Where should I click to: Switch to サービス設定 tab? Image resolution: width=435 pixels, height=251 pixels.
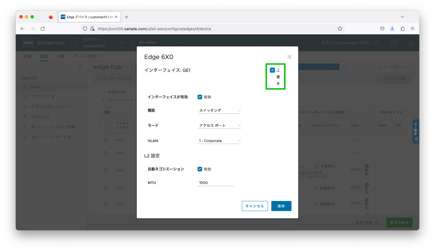(86, 56)
